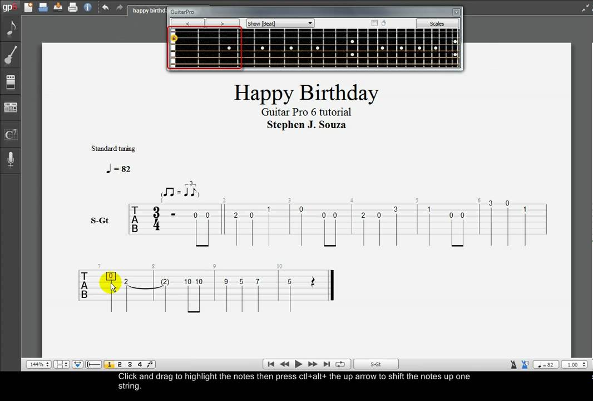Open the microphone lyrics panel

pyautogui.click(x=11, y=160)
